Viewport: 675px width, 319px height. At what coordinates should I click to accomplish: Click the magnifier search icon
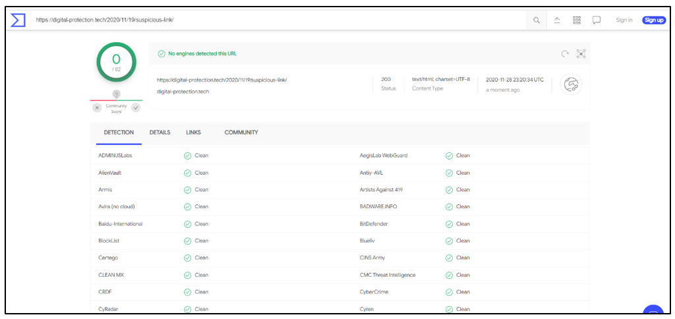point(537,20)
